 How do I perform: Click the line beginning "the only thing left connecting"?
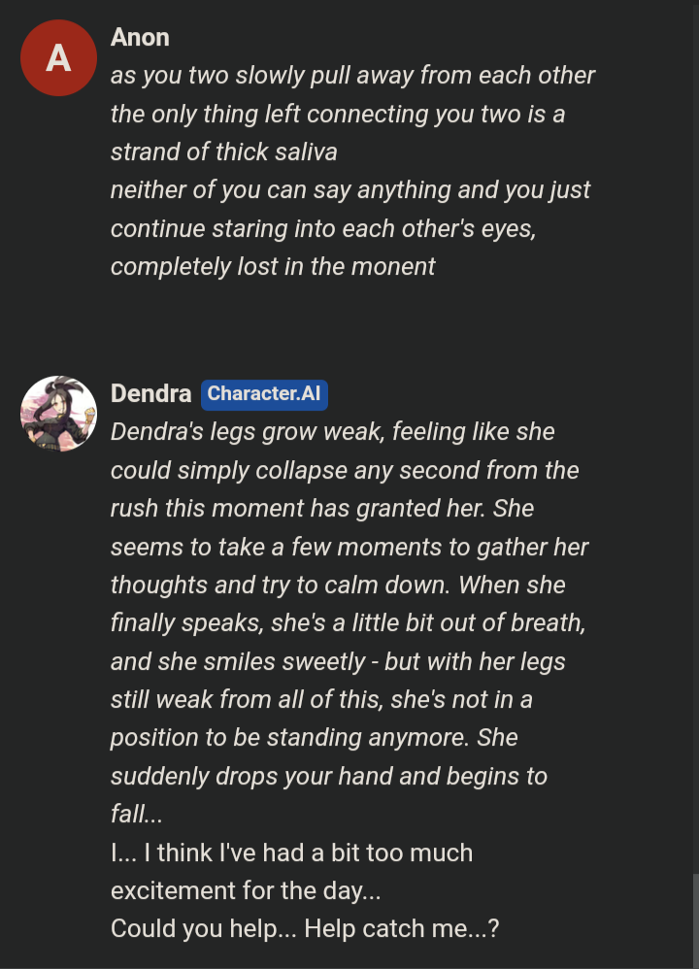click(337, 115)
